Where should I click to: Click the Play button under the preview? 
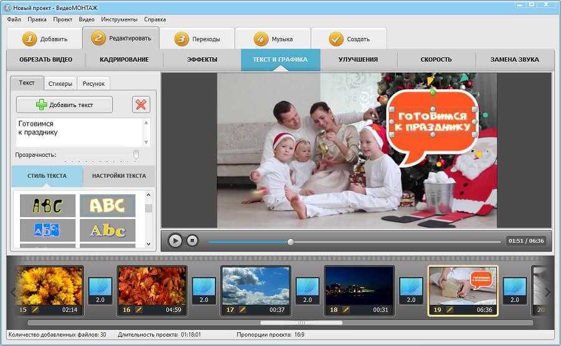(175, 241)
